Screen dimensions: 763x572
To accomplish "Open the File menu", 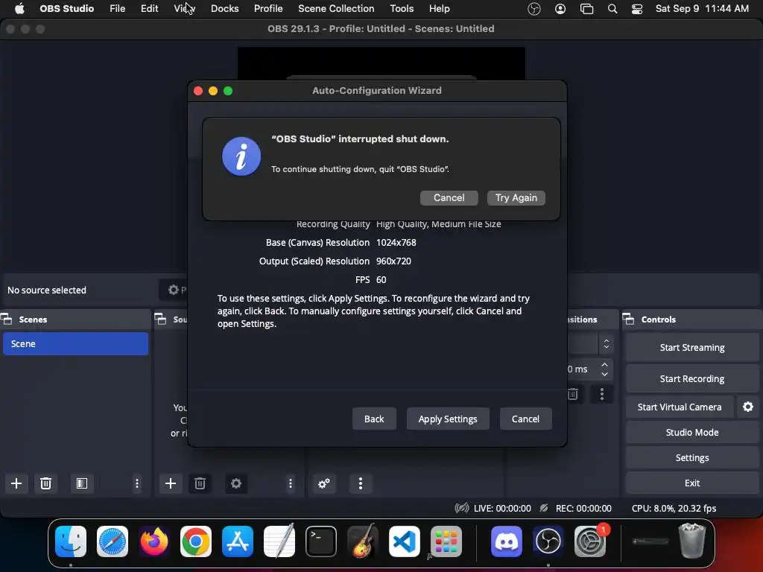I will point(117,9).
